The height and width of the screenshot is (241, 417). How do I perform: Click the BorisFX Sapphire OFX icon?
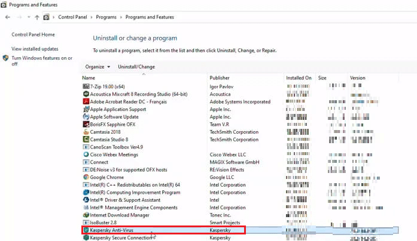(x=86, y=124)
